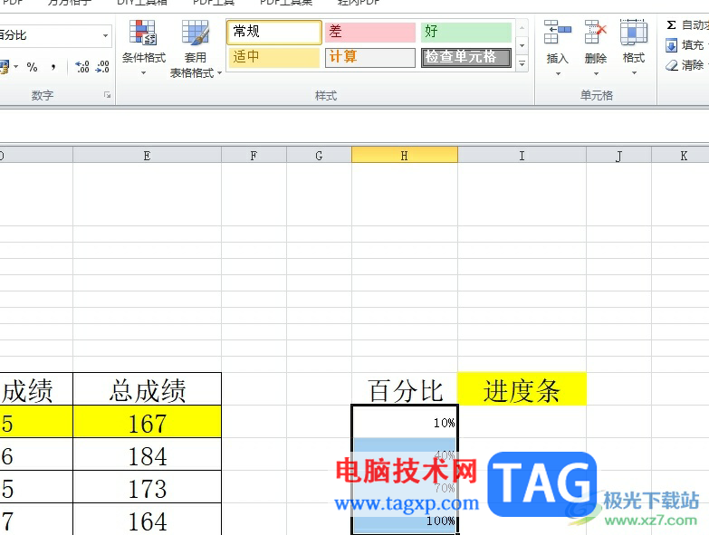The image size is (709, 535).
Task: Decrease decimal places
Action: pos(102,67)
